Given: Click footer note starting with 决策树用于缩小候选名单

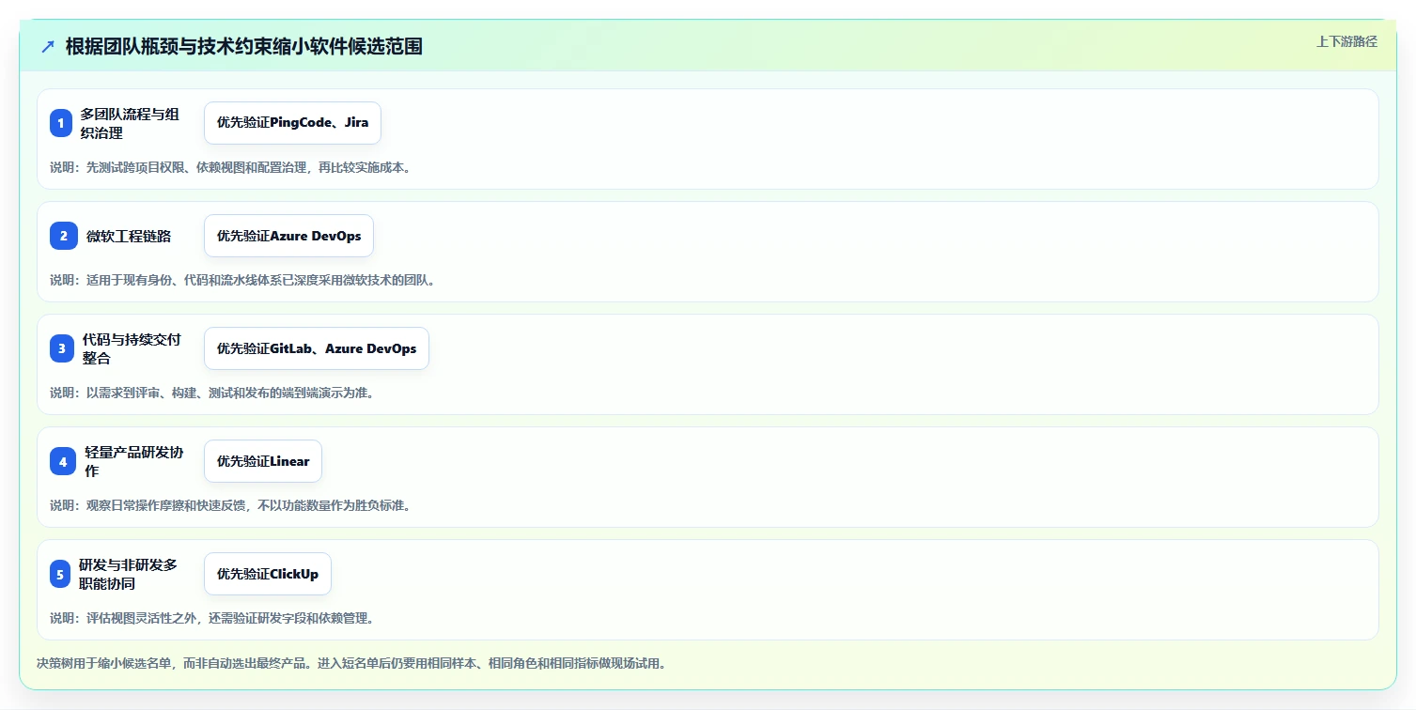Looking at the screenshot, I should (x=351, y=663).
